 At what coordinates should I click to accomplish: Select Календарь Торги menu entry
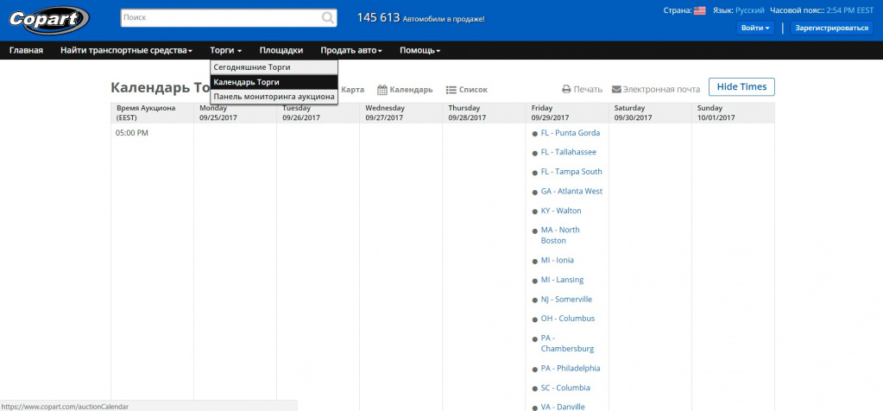(274, 82)
